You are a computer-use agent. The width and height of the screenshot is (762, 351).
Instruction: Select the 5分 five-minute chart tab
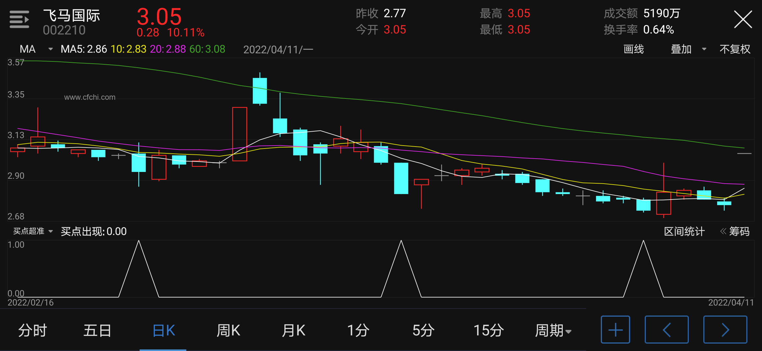click(x=423, y=331)
